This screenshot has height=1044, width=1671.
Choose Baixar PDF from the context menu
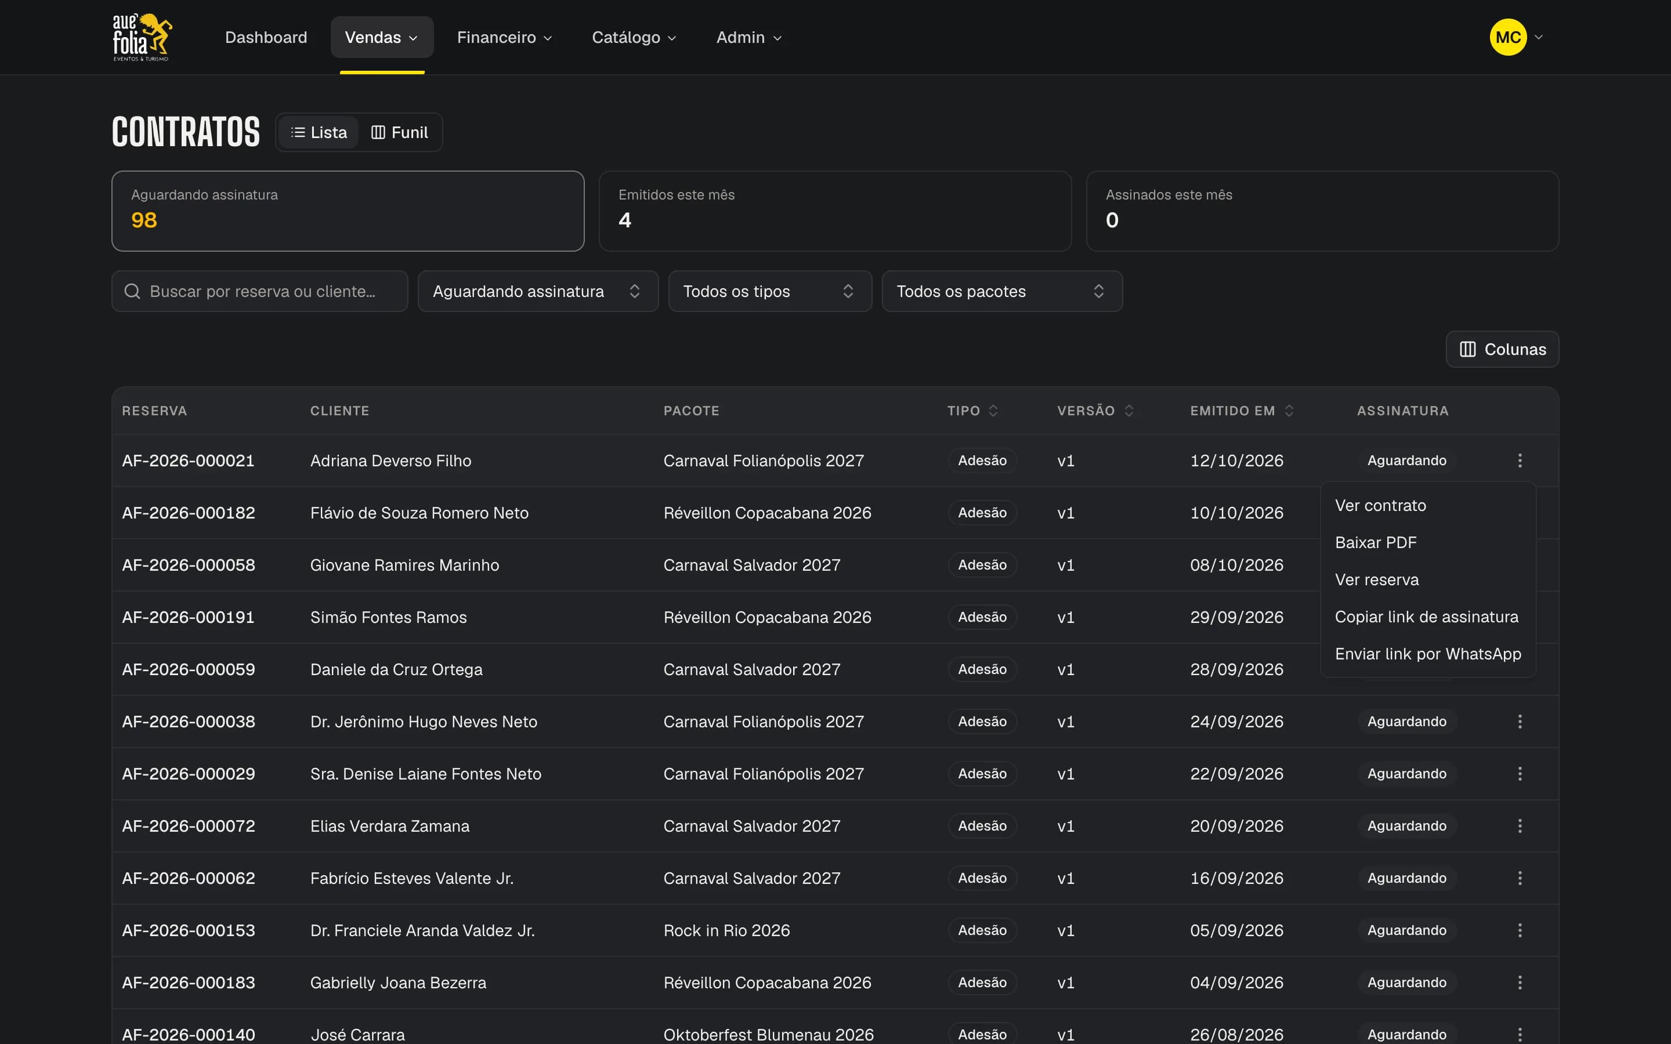coord(1428,543)
